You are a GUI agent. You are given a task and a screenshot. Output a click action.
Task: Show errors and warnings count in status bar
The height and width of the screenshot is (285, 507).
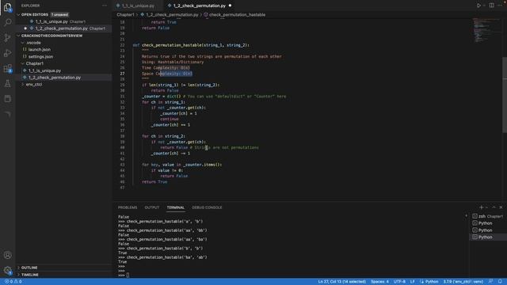pyautogui.click(x=13, y=282)
